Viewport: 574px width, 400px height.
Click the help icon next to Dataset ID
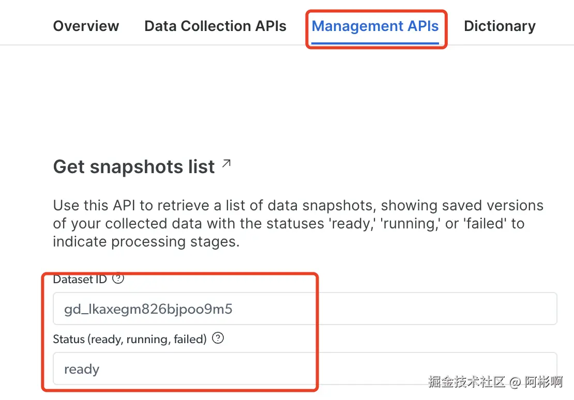click(118, 279)
